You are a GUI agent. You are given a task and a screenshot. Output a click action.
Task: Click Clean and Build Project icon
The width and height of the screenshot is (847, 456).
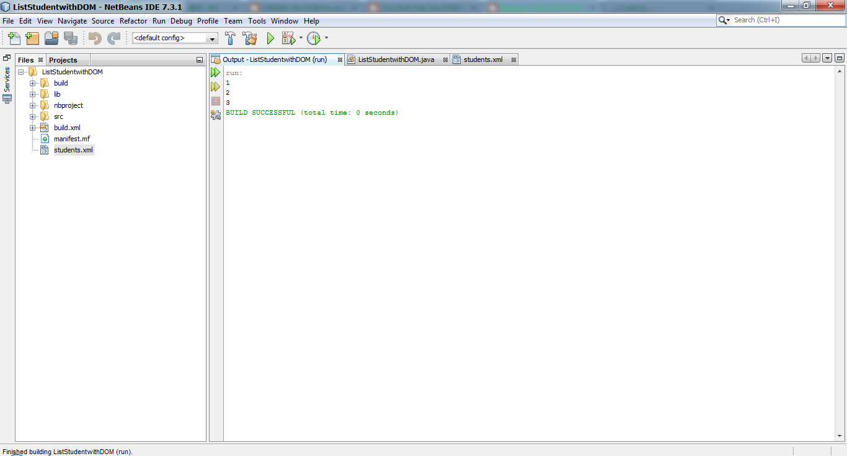click(x=250, y=38)
